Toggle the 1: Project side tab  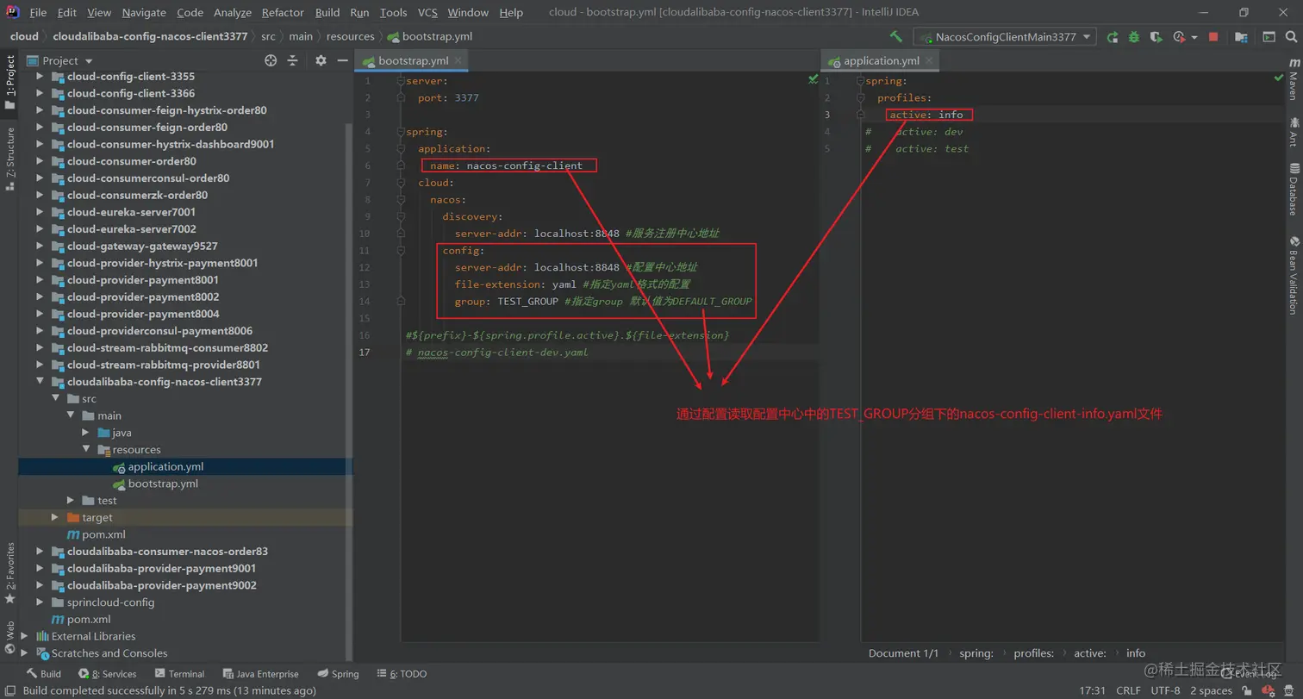coord(9,84)
